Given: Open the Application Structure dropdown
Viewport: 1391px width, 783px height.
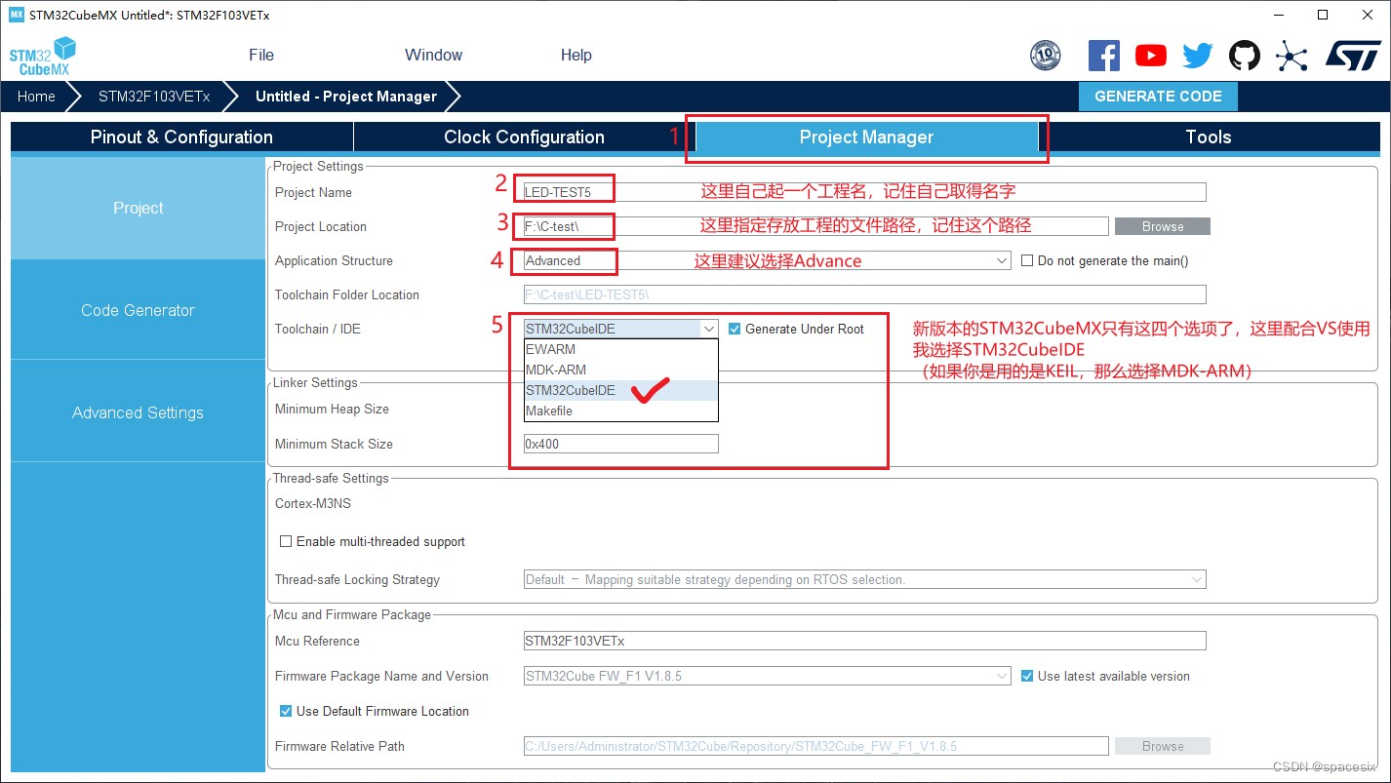Looking at the screenshot, I should point(767,260).
